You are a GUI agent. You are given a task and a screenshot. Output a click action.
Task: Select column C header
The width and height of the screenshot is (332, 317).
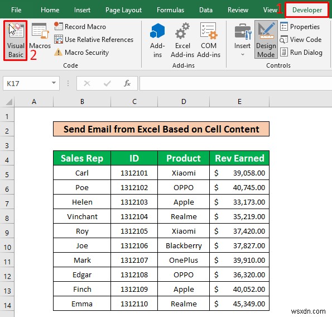point(134,102)
